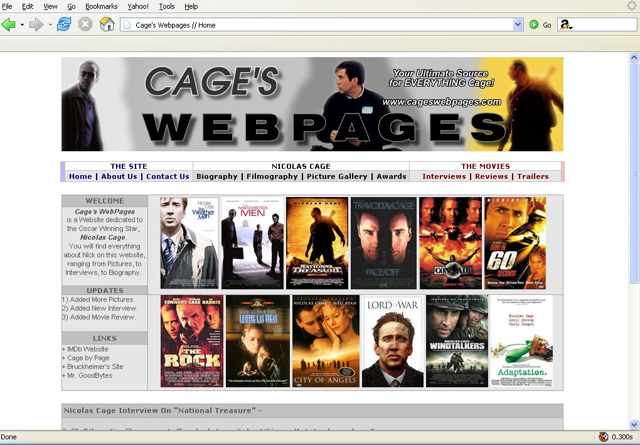Open the Forward button history dropdown arrow

pos(50,25)
